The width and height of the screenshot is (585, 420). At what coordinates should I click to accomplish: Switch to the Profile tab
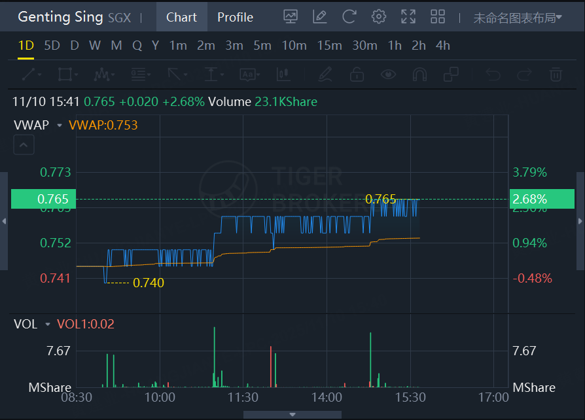click(235, 18)
